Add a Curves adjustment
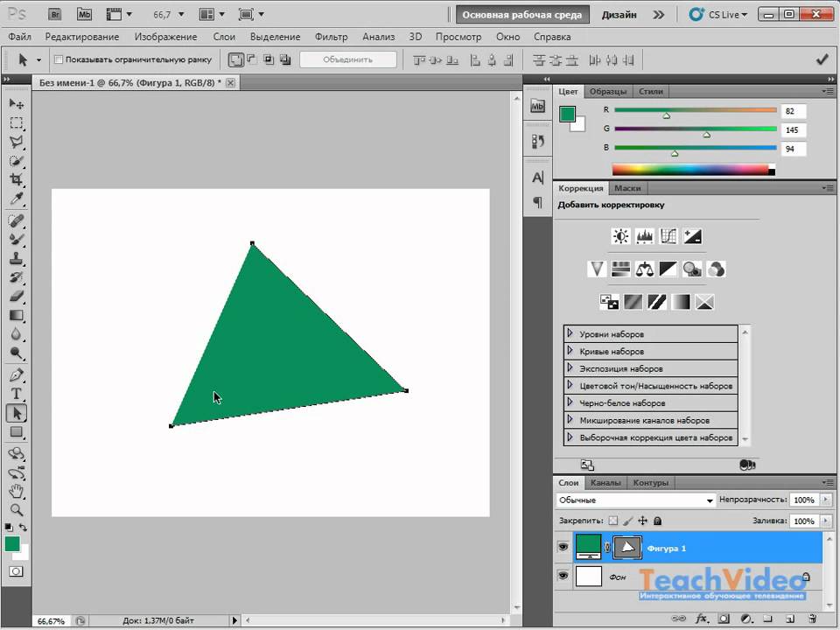The height and width of the screenshot is (630, 840). [668, 236]
